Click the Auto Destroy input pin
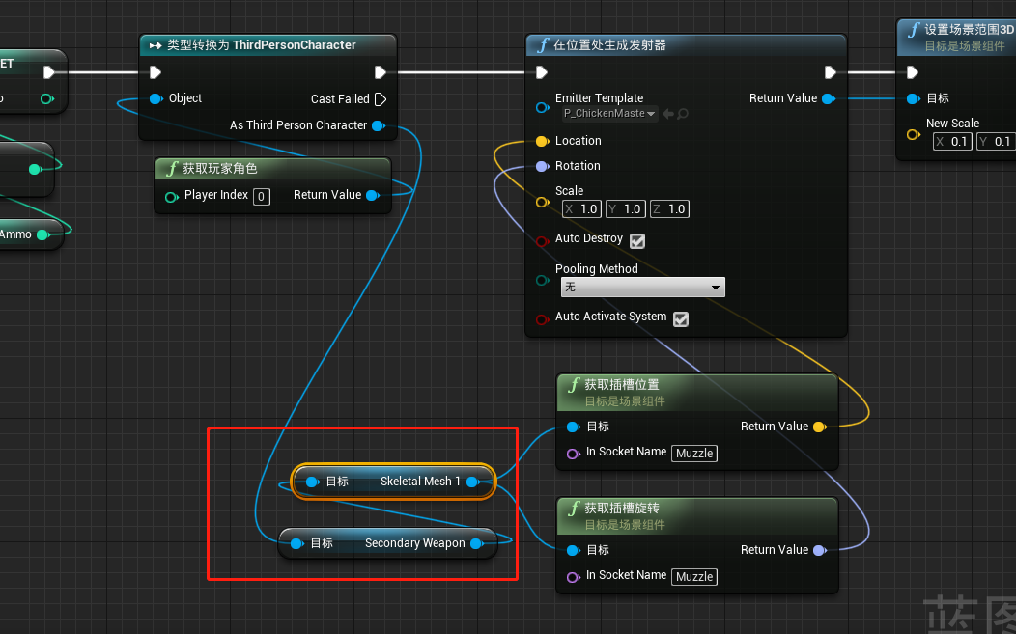 543,241
